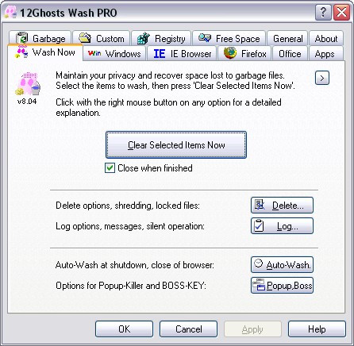This screenshot has width=354, height=346.
Task: Open the Office tab
Action: click(290, 54)
